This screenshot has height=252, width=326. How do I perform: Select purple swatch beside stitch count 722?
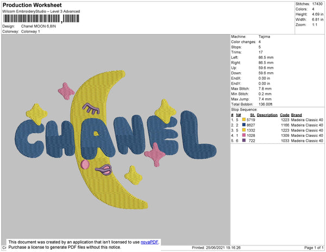point(244,141)
